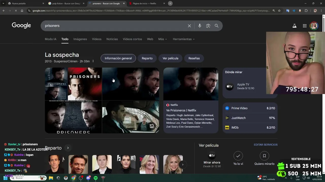The image size is (325, 182).
Task: Open the Chrome zoom indicator icon
Action: [x=274, y=11]
